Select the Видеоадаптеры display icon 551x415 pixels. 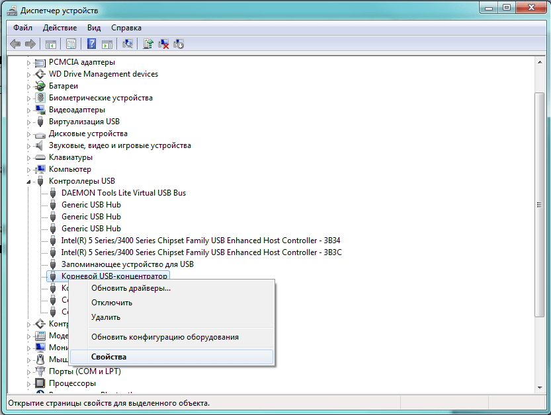[40, 110]
